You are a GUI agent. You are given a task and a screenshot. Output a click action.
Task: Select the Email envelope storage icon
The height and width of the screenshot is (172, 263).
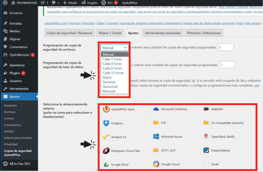pos(206,164)
